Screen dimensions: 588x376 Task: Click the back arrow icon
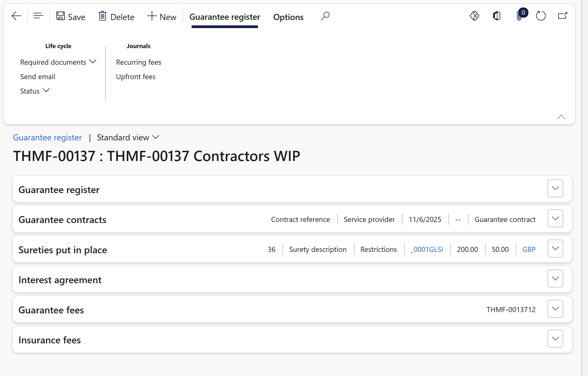pos(16,16)
